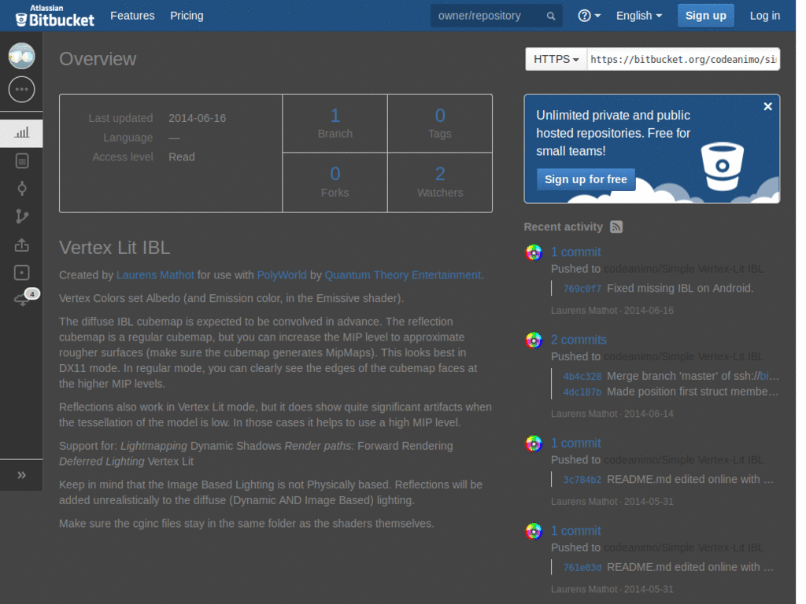
Task: Open the HTTPS protocol dropdown
Action: coord(556,59)
